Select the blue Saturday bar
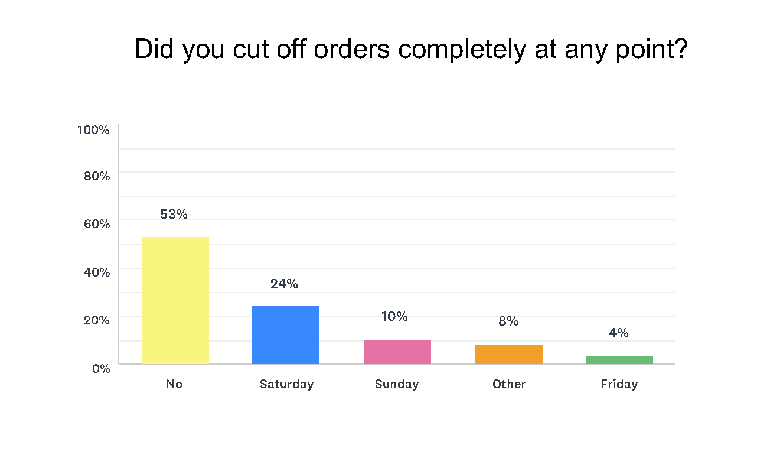 (286, 334)
